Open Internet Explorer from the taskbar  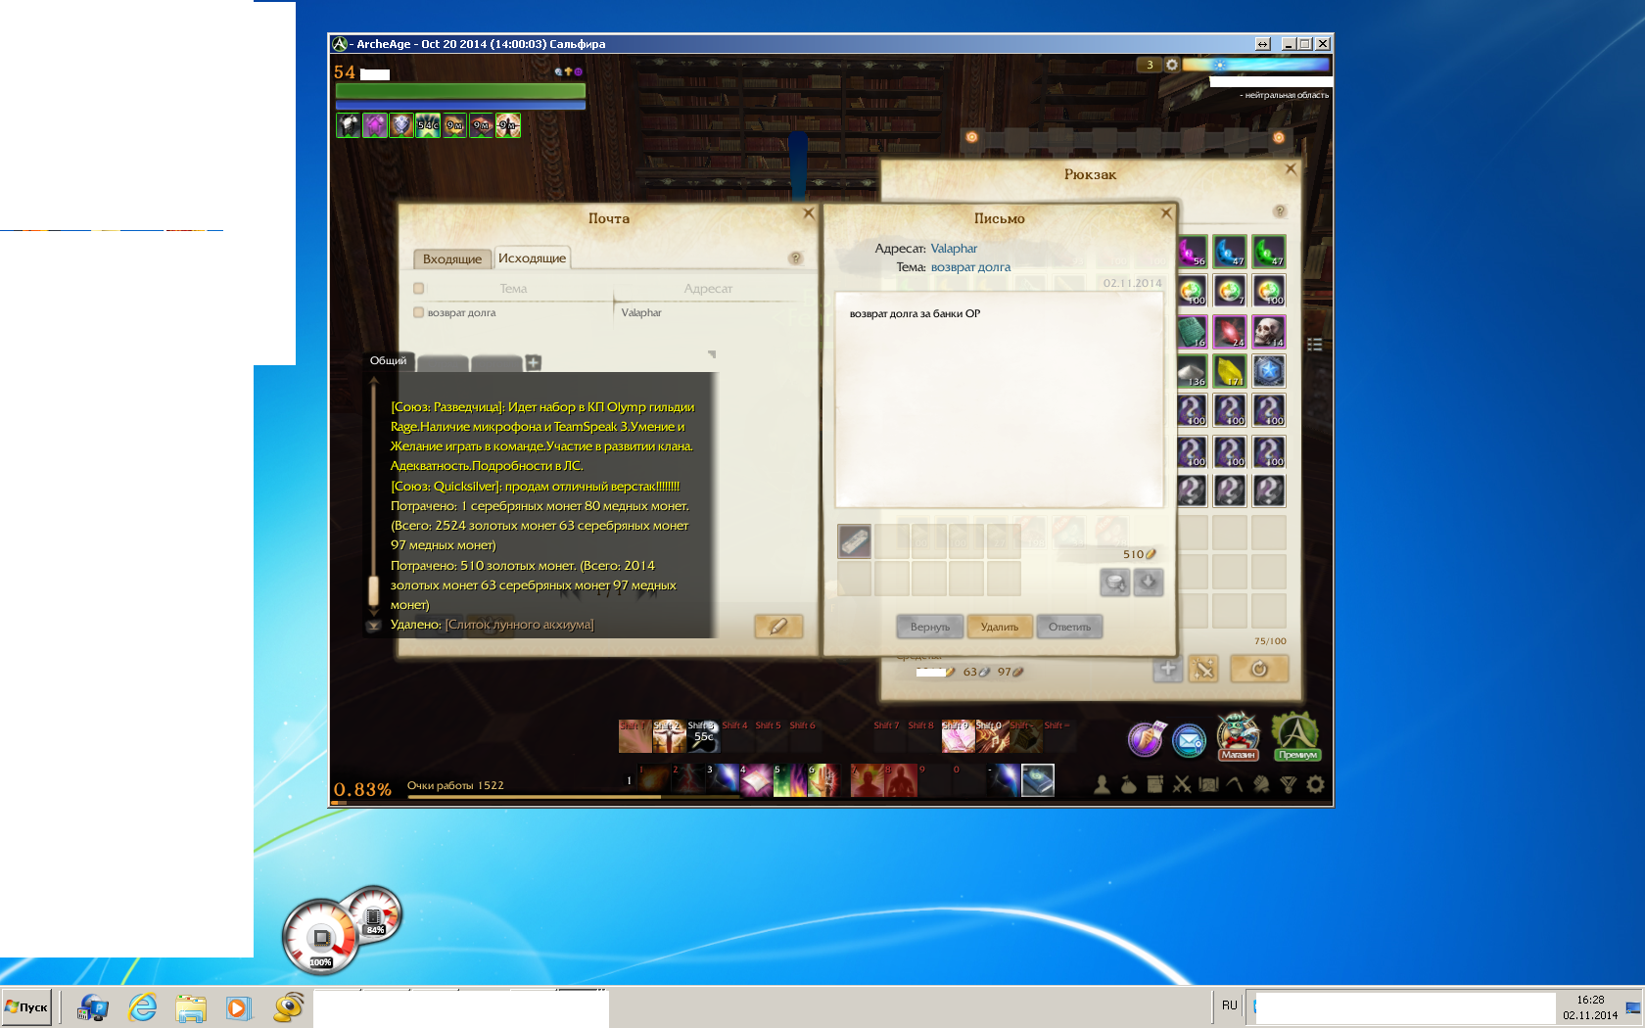143,1007
